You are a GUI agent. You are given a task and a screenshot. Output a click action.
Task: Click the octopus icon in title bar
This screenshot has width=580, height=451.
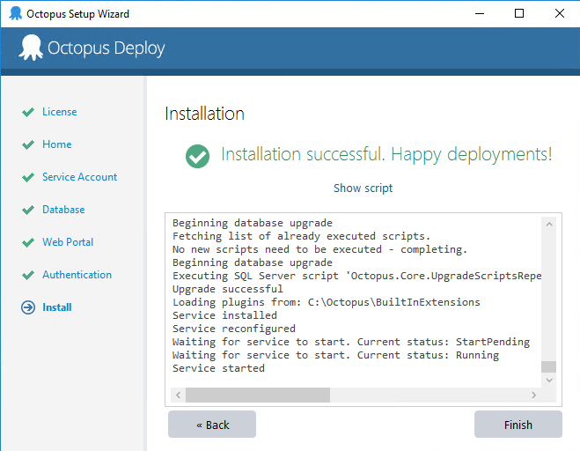coord(15,13)
